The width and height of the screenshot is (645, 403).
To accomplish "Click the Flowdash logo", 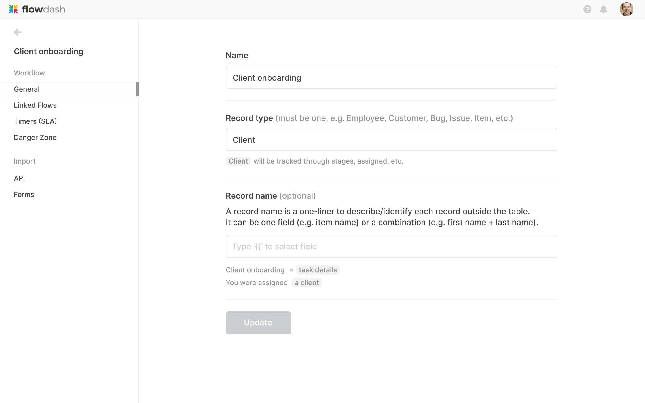I will (x=37, y=9).
